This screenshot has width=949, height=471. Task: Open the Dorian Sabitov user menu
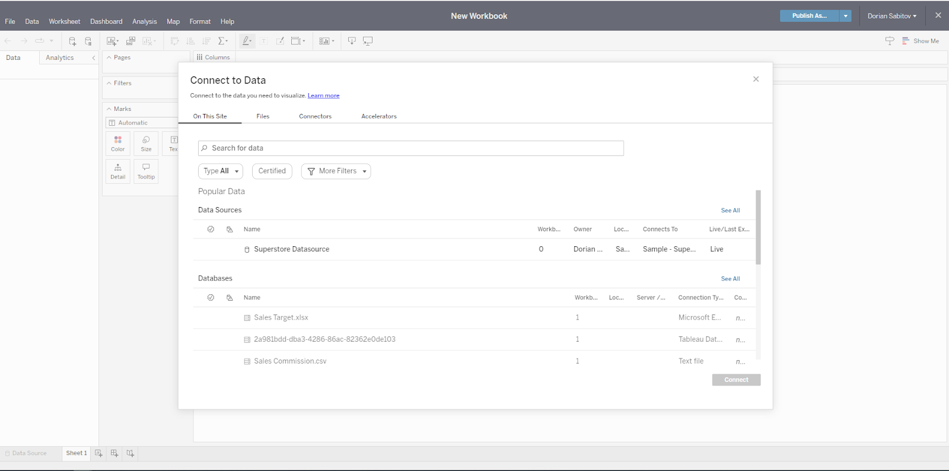pos(892,16)
